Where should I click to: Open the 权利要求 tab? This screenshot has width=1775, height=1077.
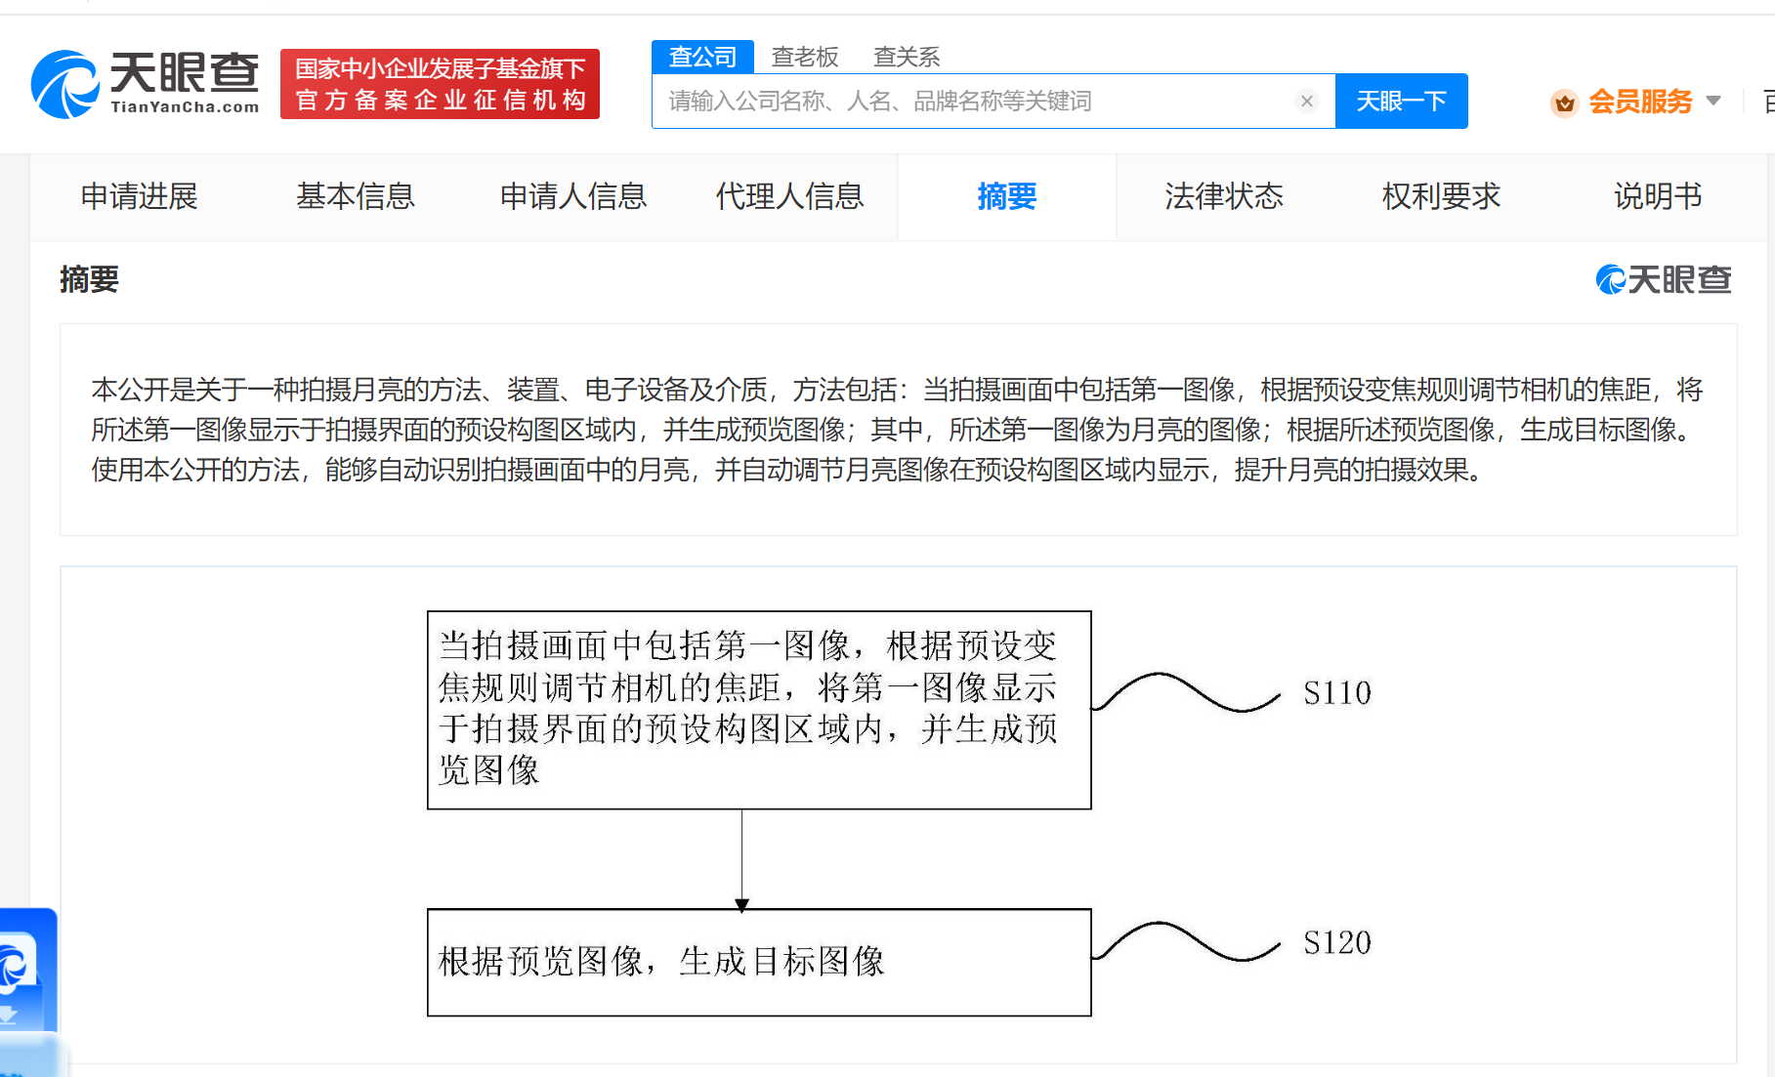click(x=1441, y=197)
